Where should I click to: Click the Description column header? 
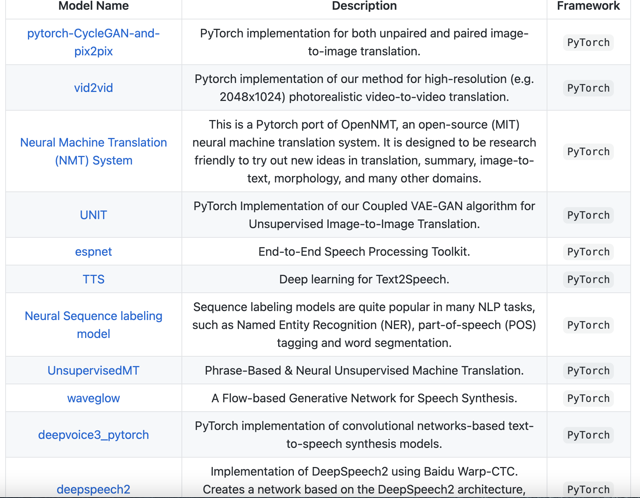point(364,6)
